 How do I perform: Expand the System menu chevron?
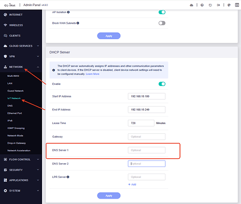pyautogui.click(x=38, y=190)
